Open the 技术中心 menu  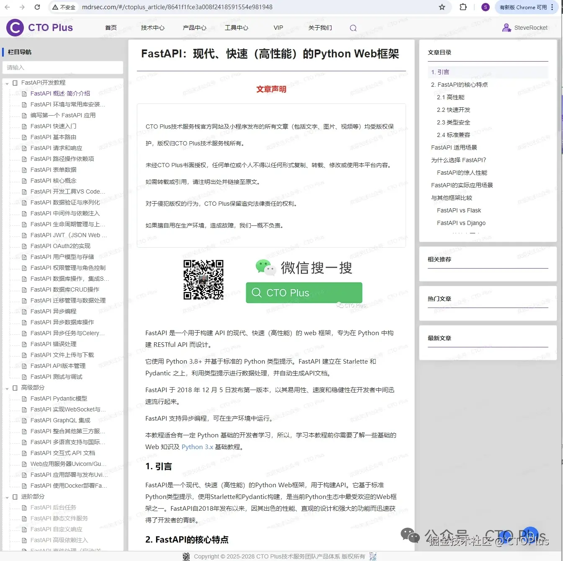click(x=152, y=28)
